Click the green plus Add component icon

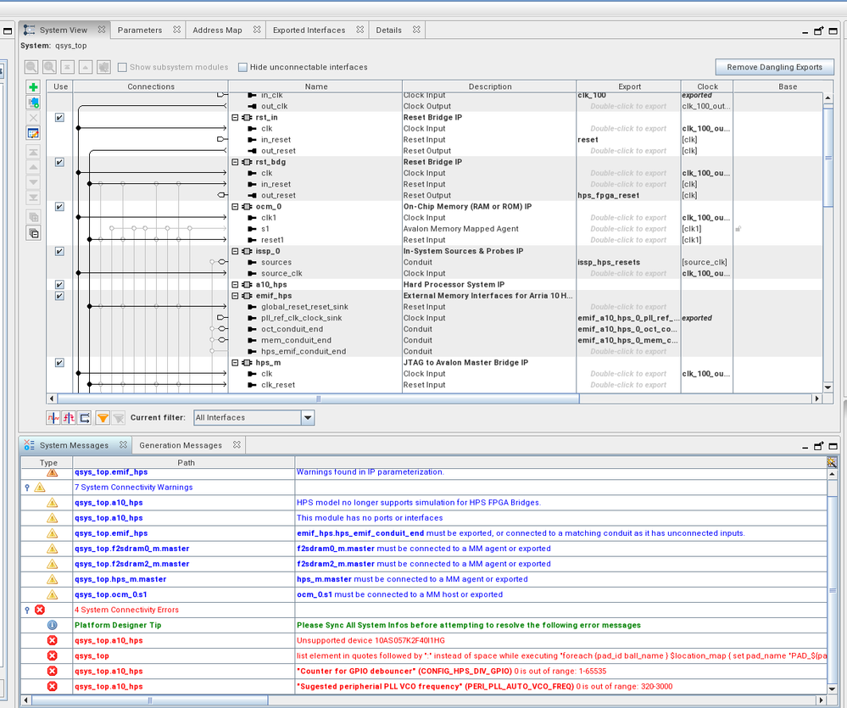coord(33,87)
